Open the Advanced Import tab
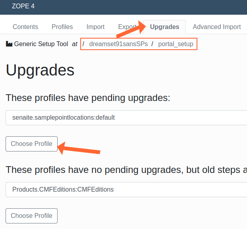247x229 pixels. [216, 27]
